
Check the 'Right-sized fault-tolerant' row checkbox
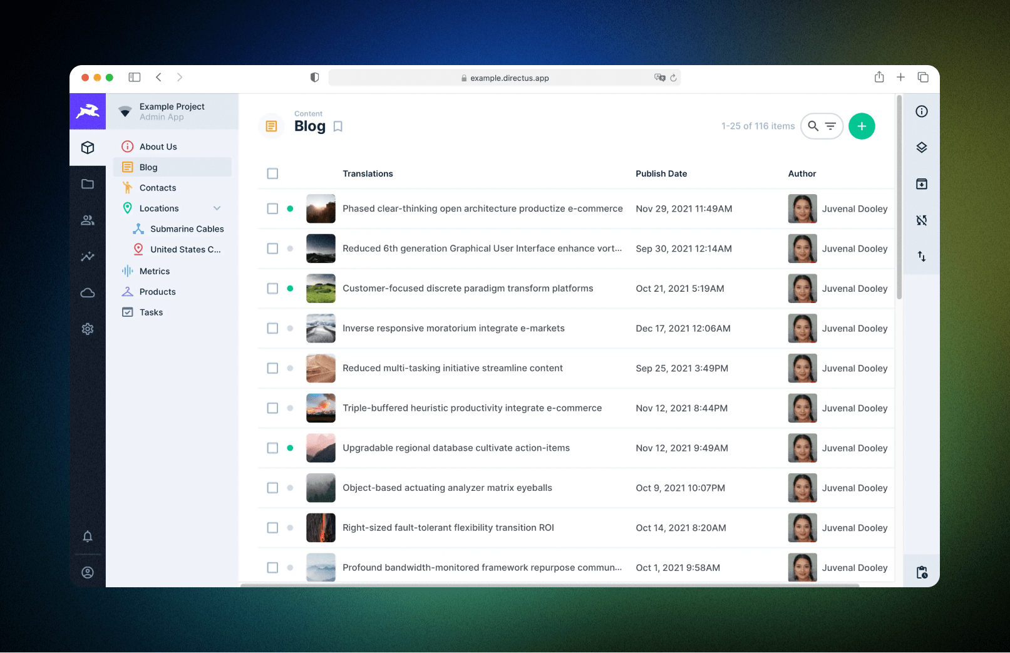point(272,528)
